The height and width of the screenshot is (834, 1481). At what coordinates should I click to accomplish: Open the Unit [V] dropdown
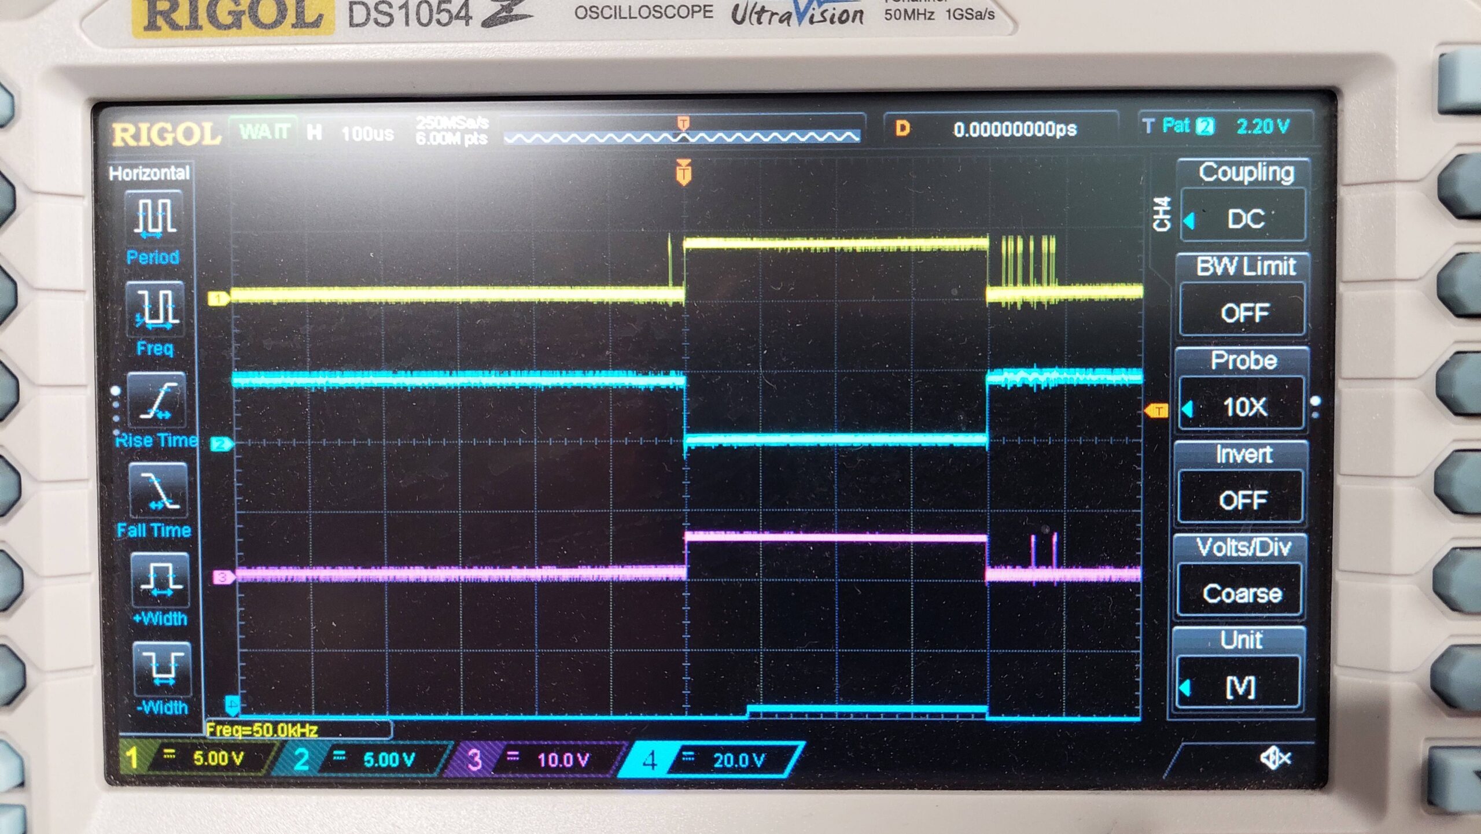click(x=1240, y=688)
